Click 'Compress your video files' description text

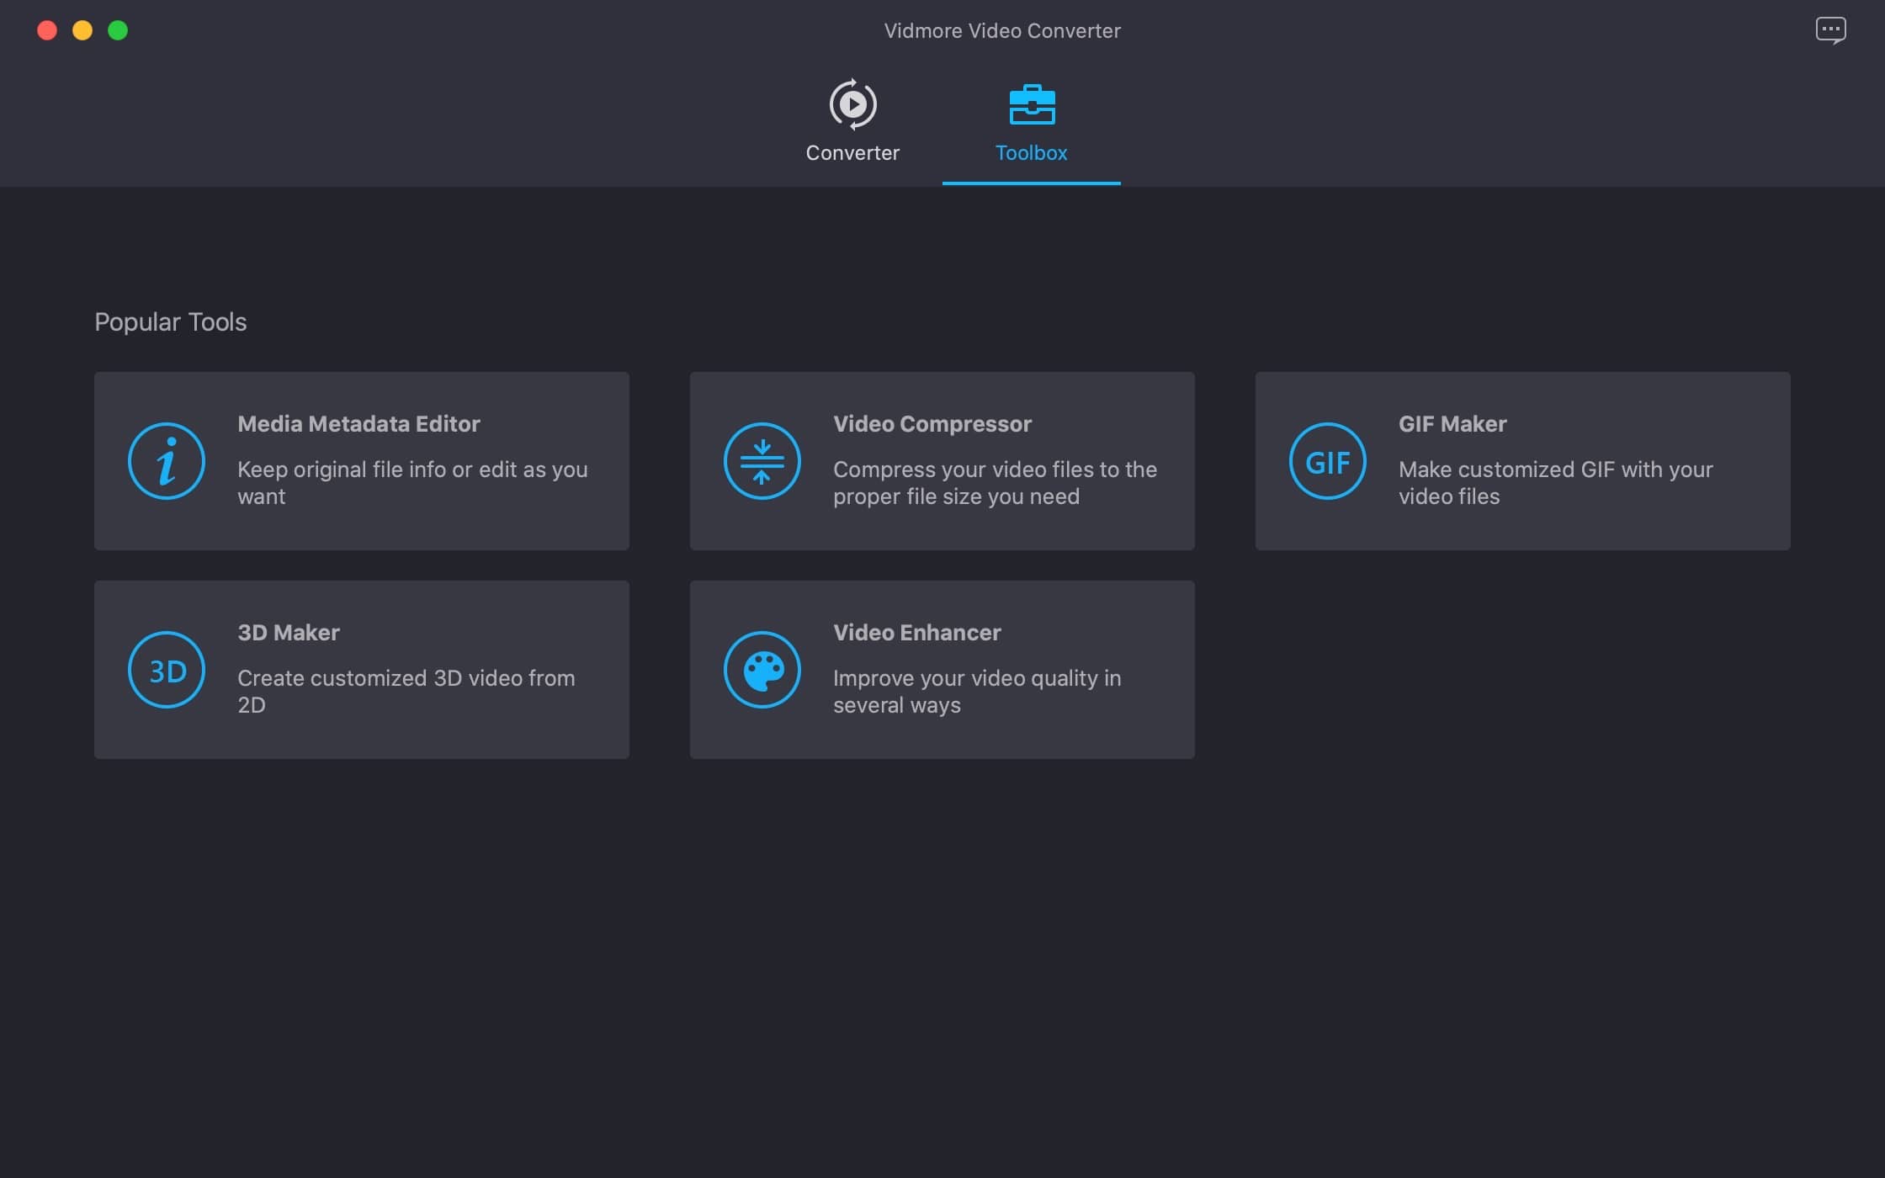(994, 483)
